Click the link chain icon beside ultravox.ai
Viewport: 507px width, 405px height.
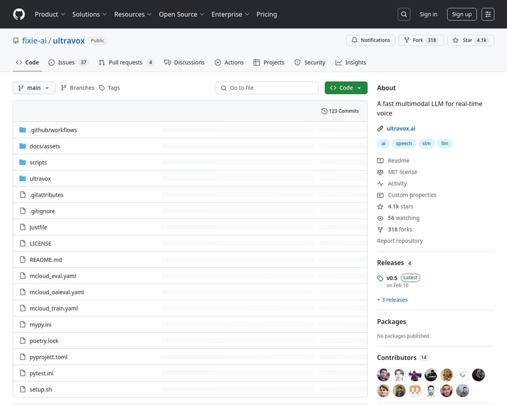coord(380,128)
